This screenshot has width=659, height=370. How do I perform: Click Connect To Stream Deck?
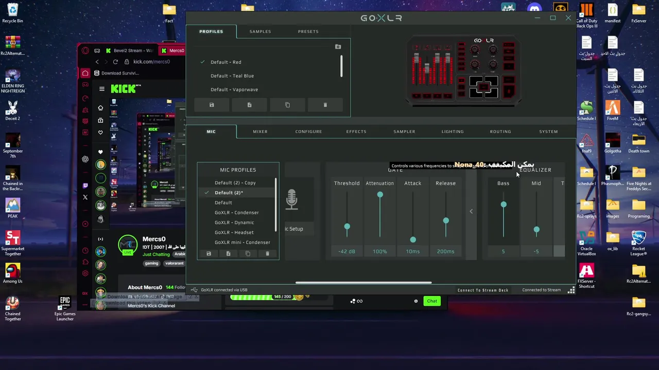point(483,290)
